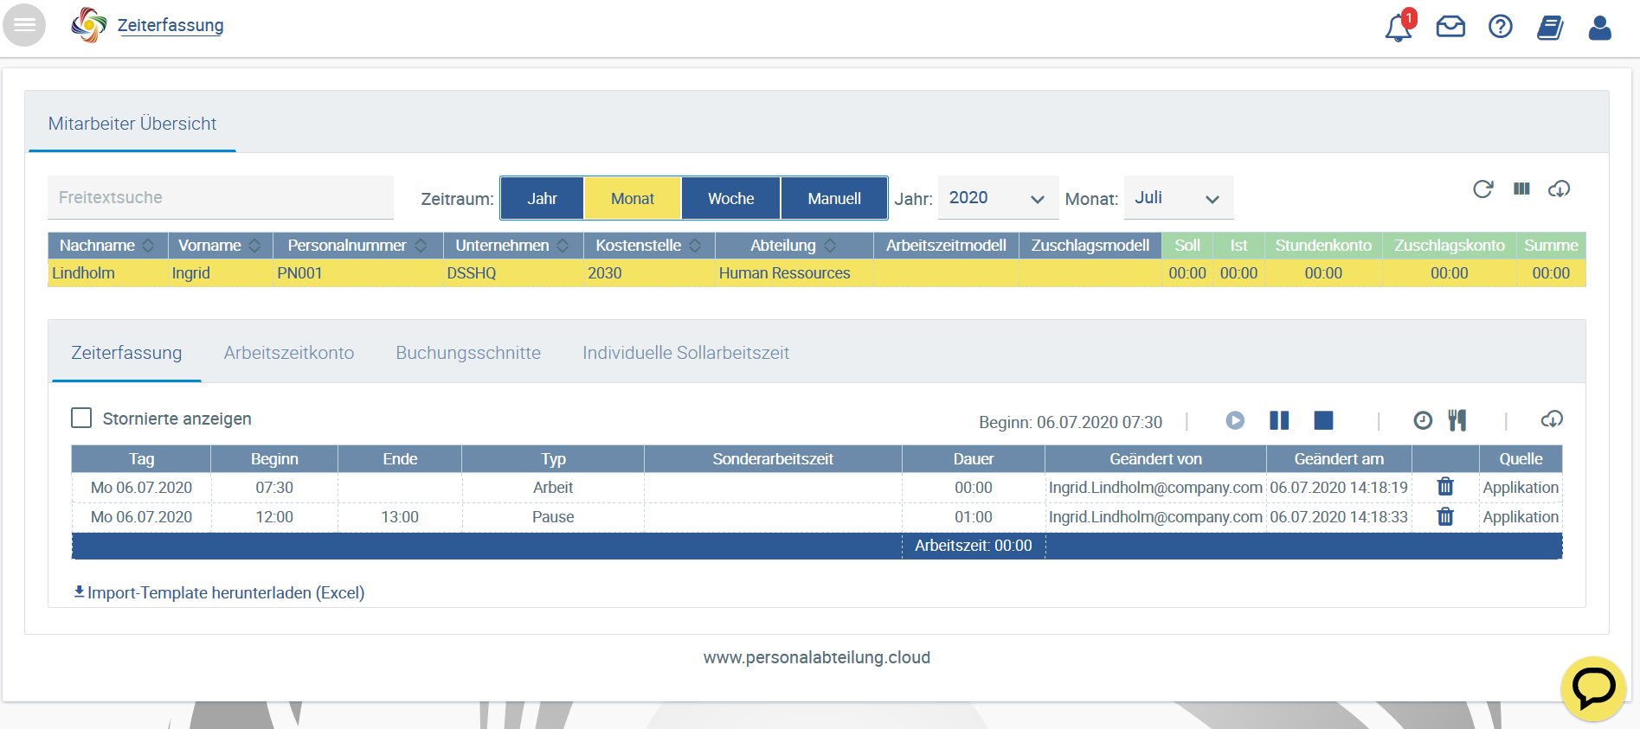Open the user profile icon
This screenshot has height=729, width=1640.
[x=1600, y=28]
